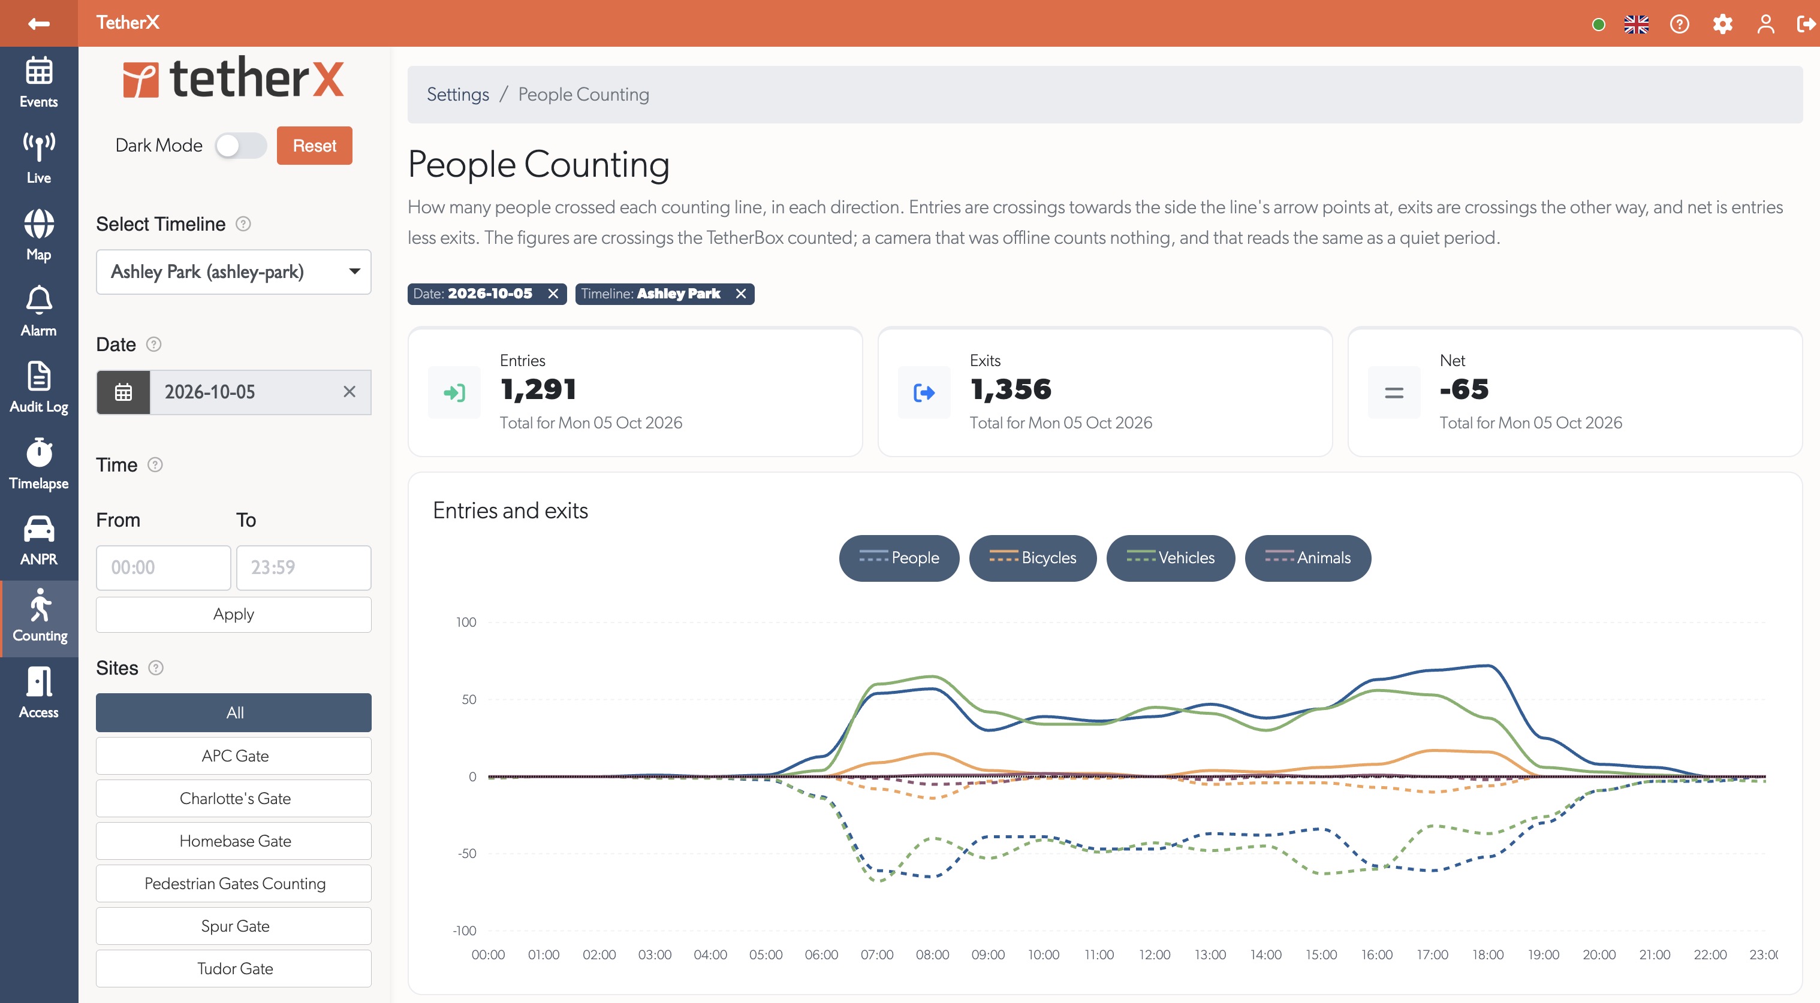Open the Events section
Image resolution: width=1820 pixels, height=1003 pixels.
pyautogui.click(x=39, y=83)
